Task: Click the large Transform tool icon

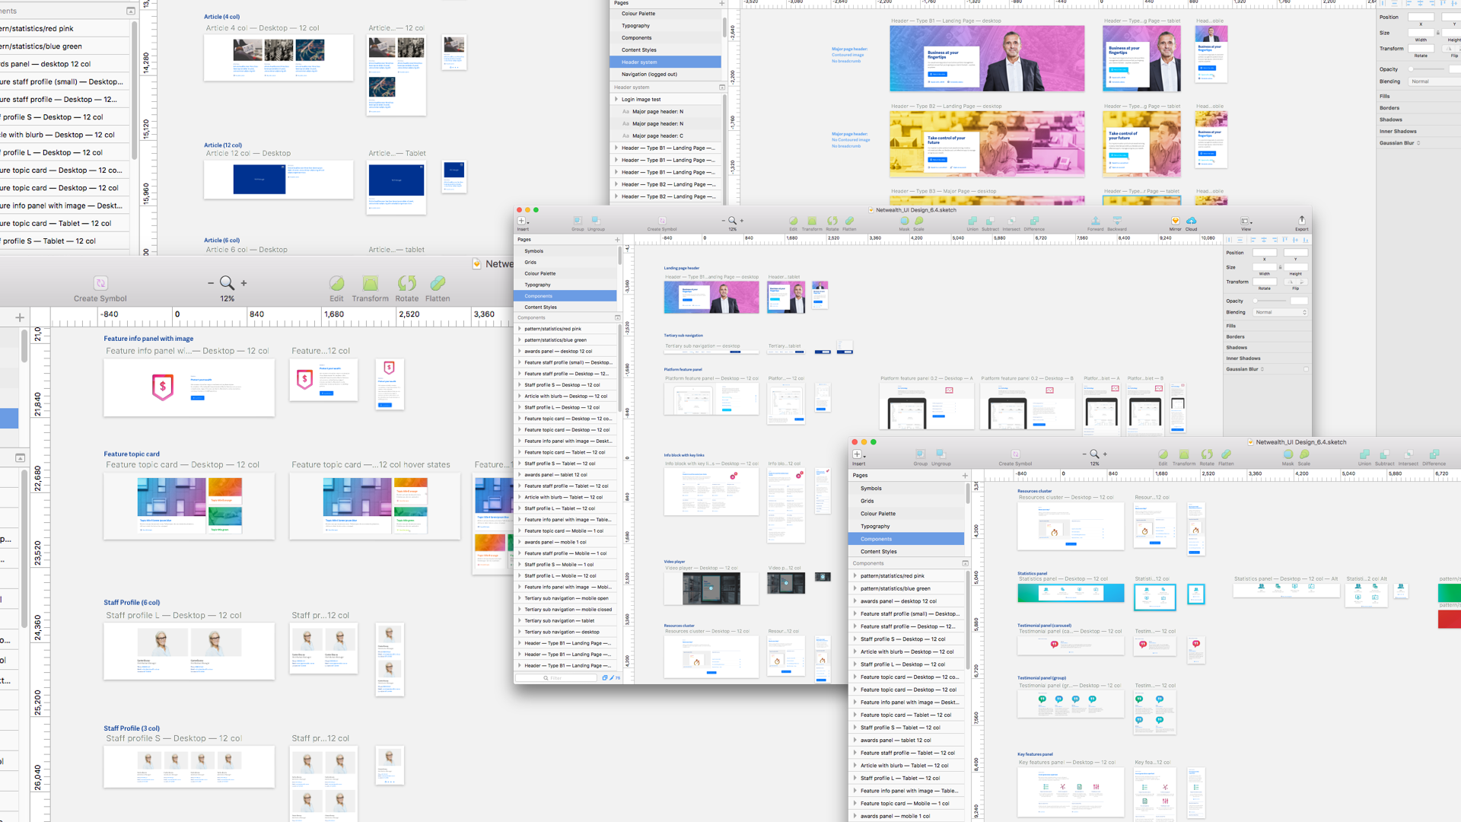Action: coord(370,284)
